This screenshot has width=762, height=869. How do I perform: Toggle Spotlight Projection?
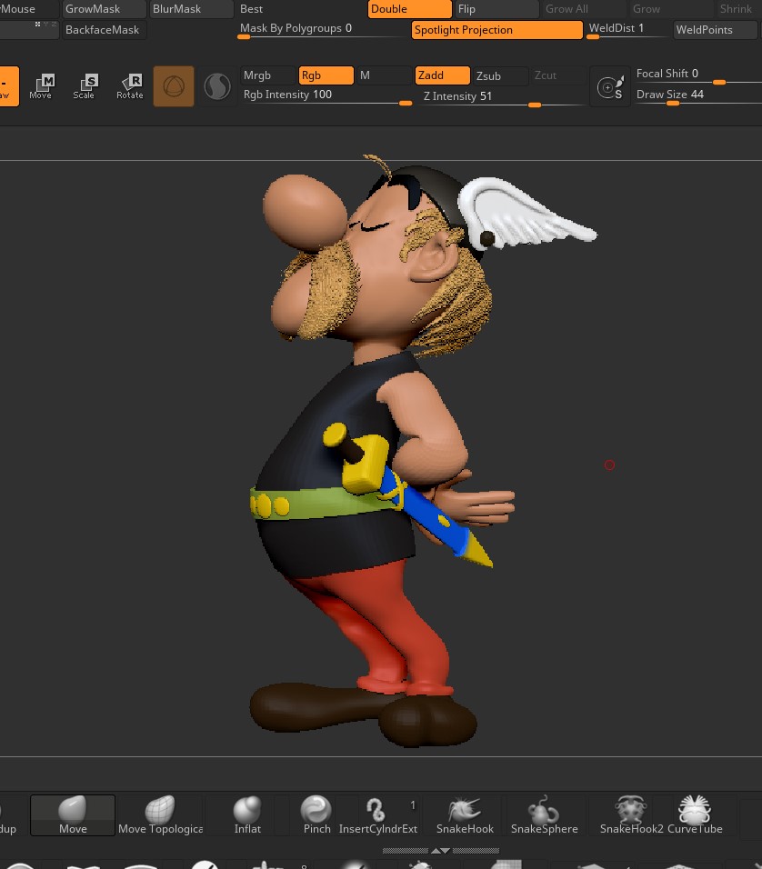(496, 30)
